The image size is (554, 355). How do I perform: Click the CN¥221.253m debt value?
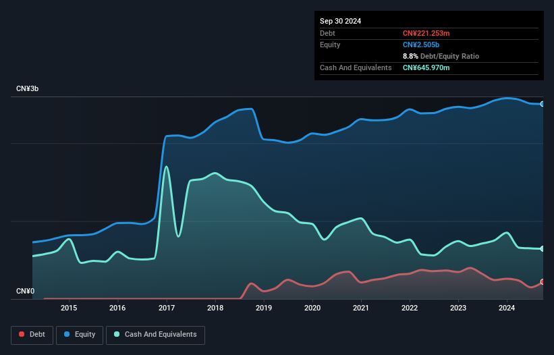pyautogui.click(x=426, y=33)
